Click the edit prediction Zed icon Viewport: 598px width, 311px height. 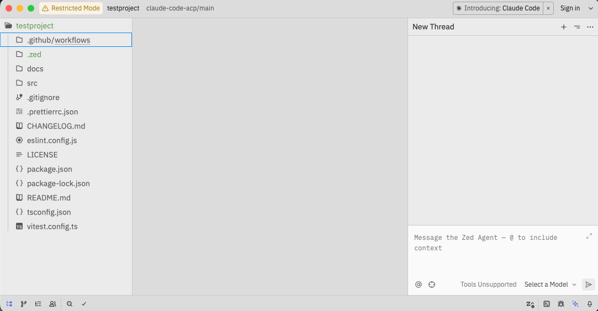click(x=530, y=304)
